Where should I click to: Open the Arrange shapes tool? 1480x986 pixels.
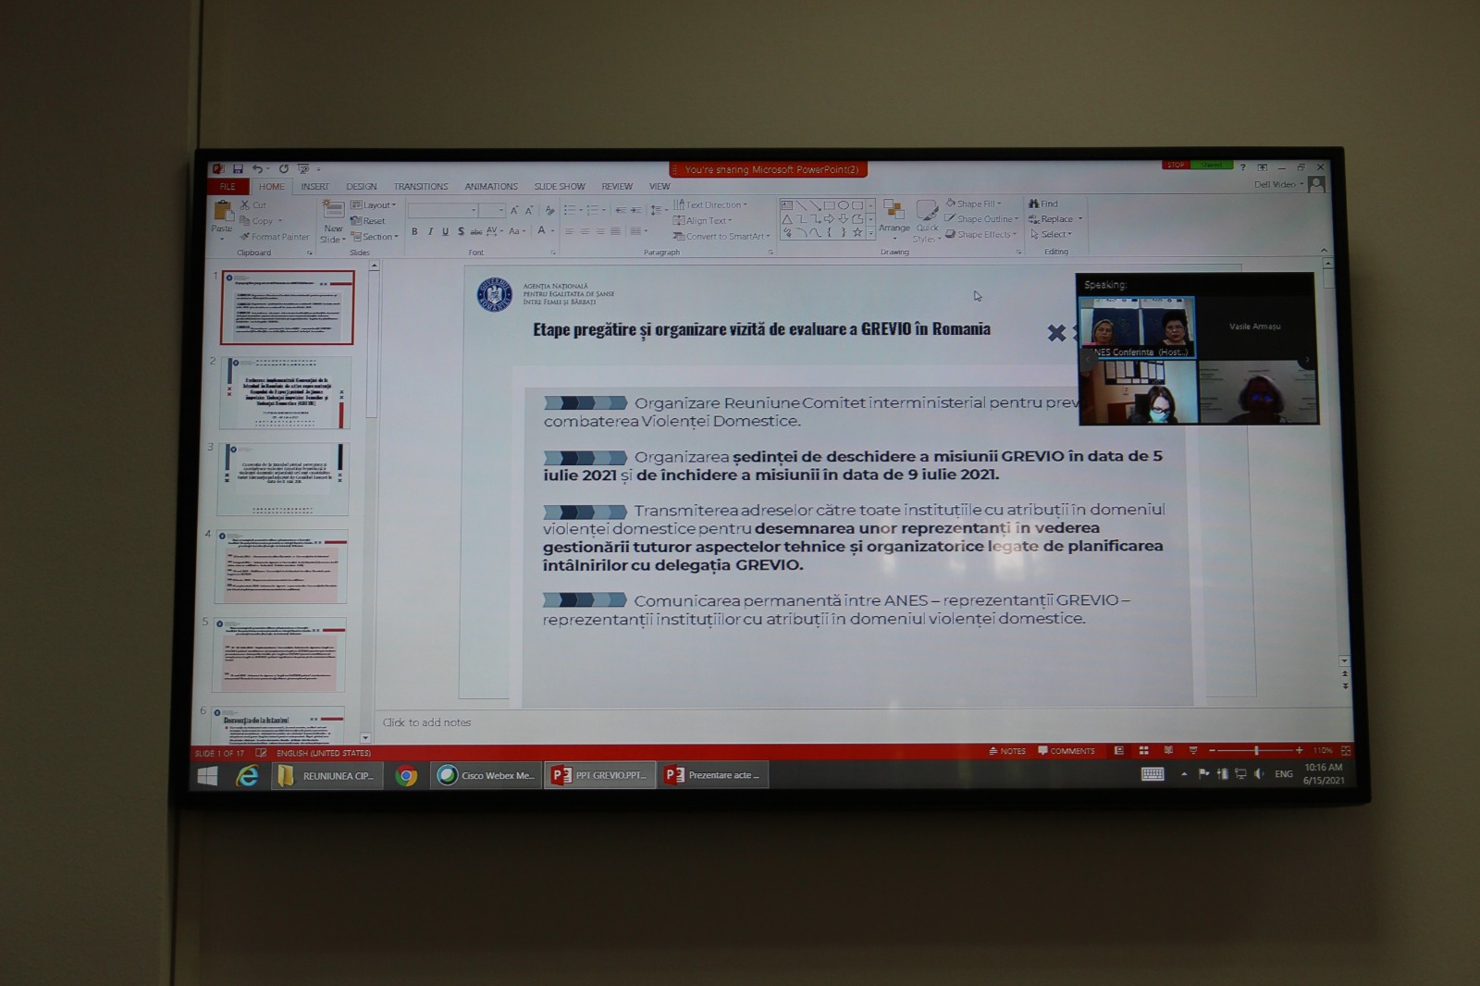tap(894, 216)
